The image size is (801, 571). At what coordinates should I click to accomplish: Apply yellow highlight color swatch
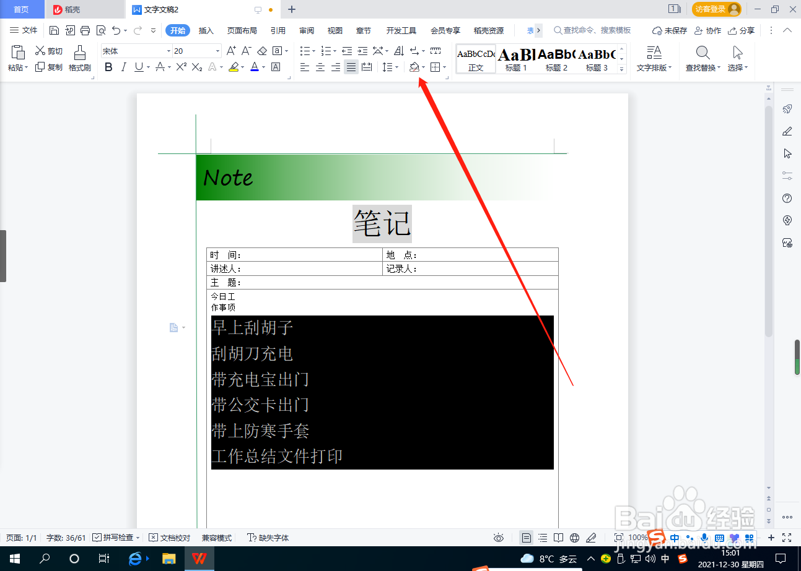click(233, 67)
